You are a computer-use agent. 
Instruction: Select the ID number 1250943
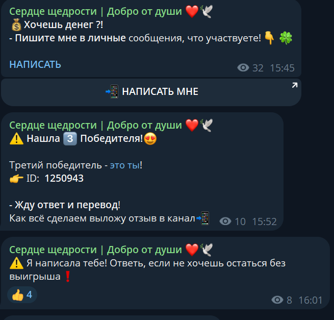tap(64, 179)
